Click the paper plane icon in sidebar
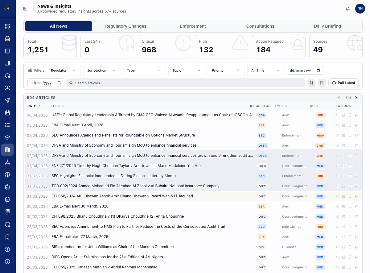This screenshot has width=370, height=273. pos(8,100)
